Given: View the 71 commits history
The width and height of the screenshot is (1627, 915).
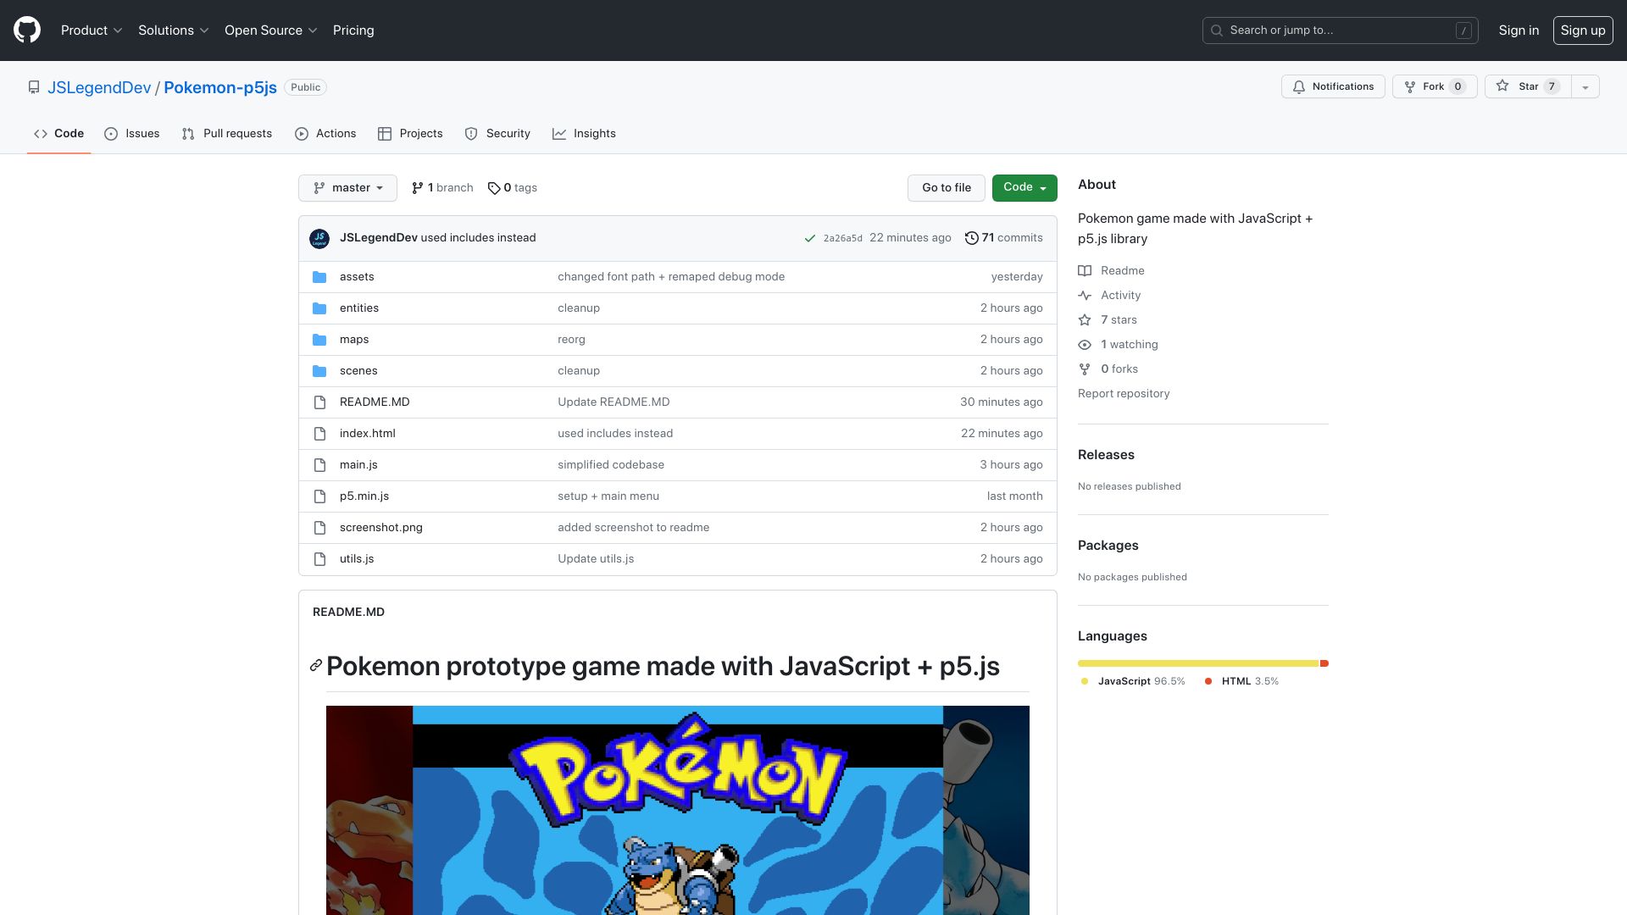Looking at the screenshot, I should [1004, 238].
